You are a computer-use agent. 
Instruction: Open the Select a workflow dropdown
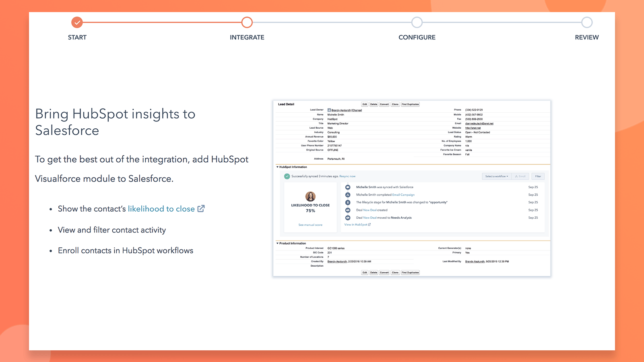tap(497, 176)
